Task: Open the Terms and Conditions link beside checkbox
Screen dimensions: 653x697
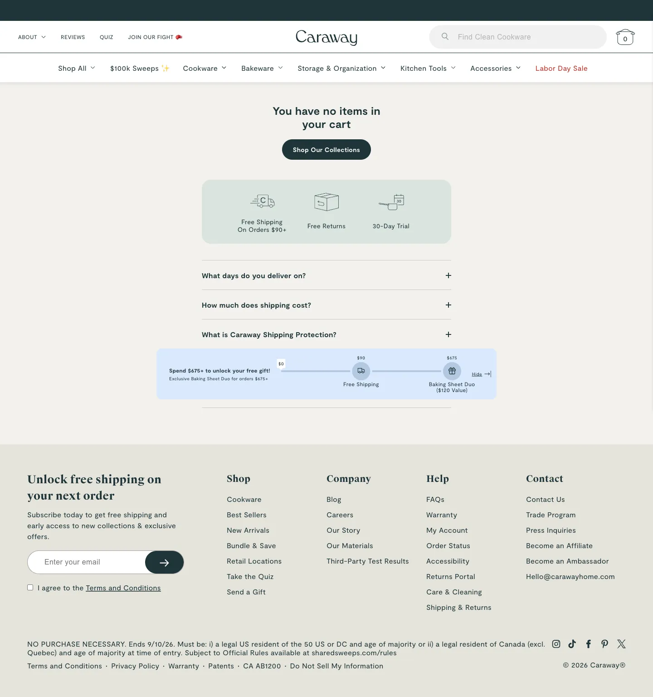Action: click(x=123, y=588)
